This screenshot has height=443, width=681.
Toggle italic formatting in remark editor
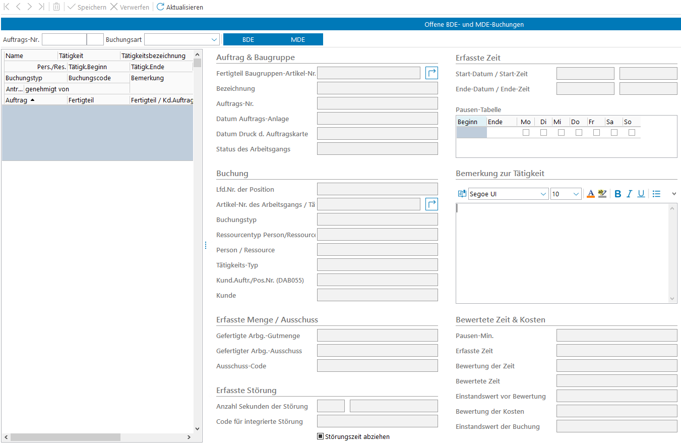coord(629,194)
